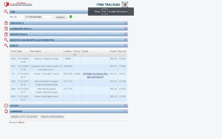The image size is (222, 139).
Task: Expand the History section
Action: pos(126,106)
